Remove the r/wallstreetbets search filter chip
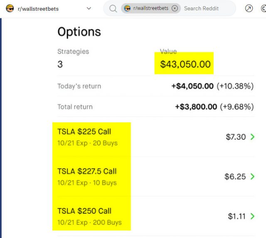Screen dimensions: 266x238 pyautogui.click(x=175, y=8)
